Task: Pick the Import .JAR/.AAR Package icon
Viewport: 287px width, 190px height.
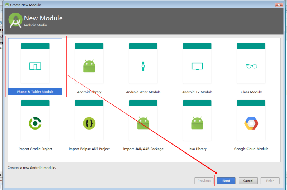Action: coord(143,123)
